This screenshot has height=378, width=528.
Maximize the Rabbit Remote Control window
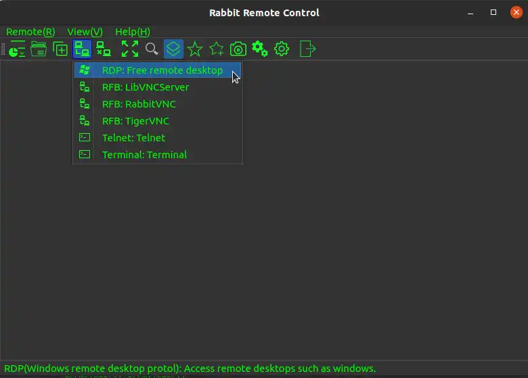click(x=493, y=12)
